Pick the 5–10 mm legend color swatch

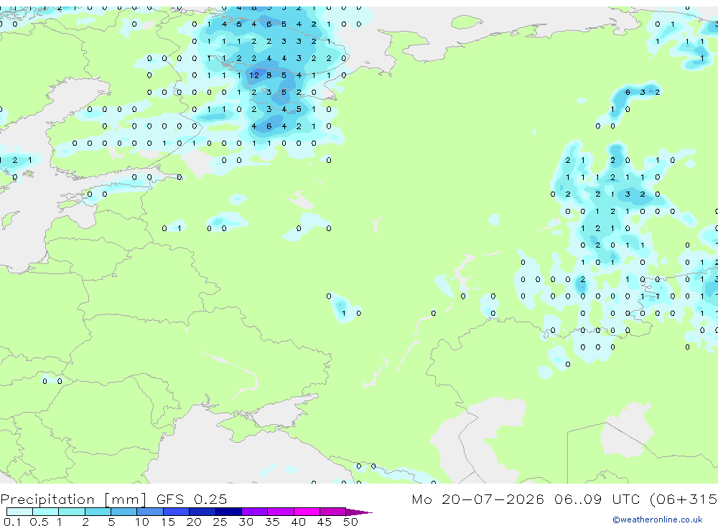pos(124,512)
